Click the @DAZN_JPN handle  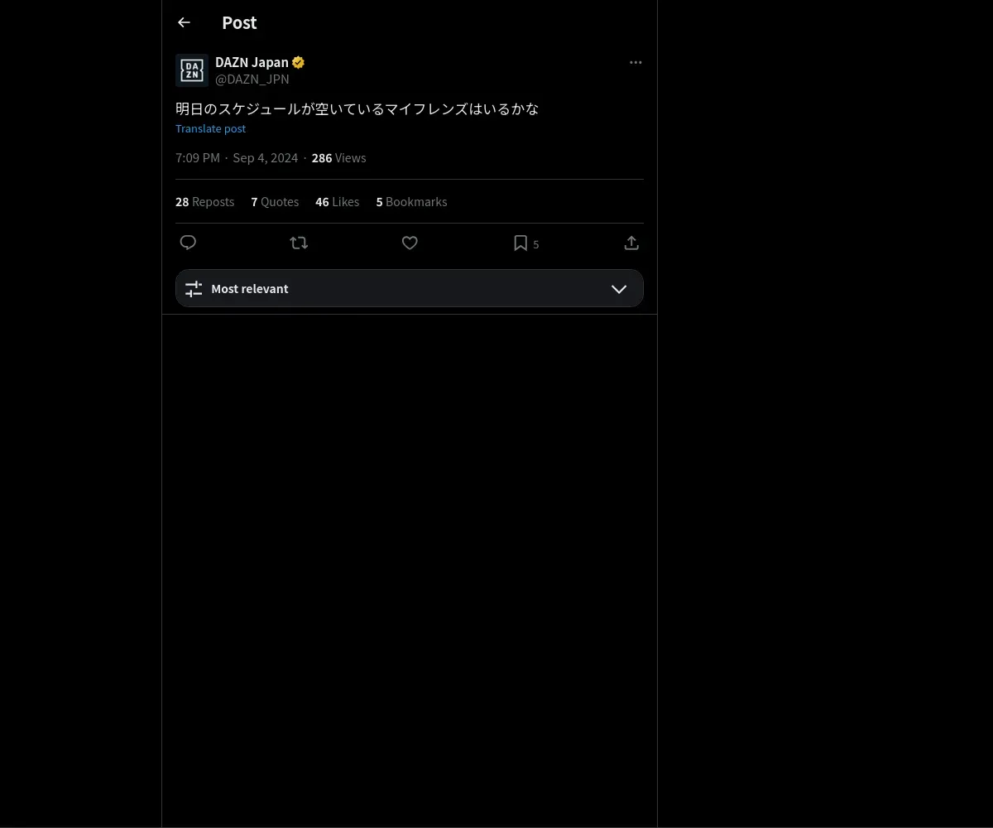252,79
